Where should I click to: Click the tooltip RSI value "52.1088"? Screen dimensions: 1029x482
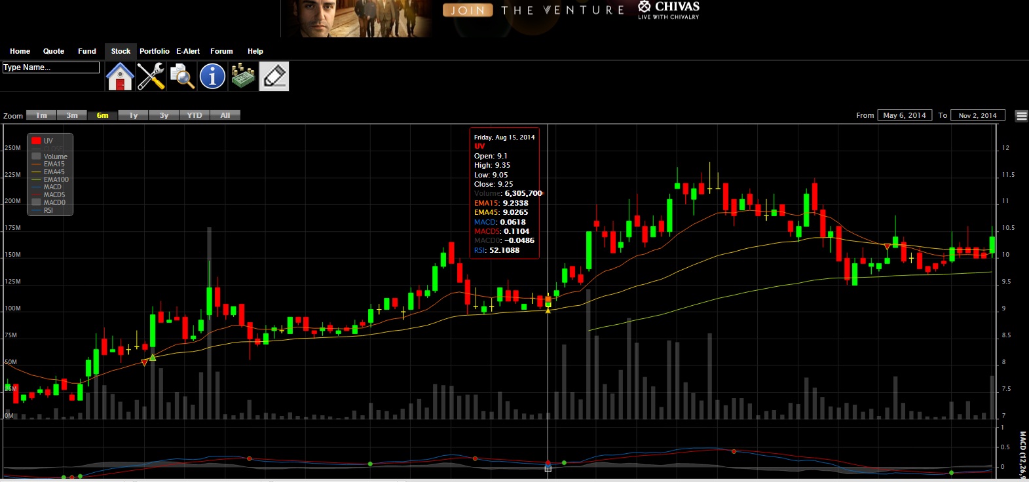(x=504, y=250)
